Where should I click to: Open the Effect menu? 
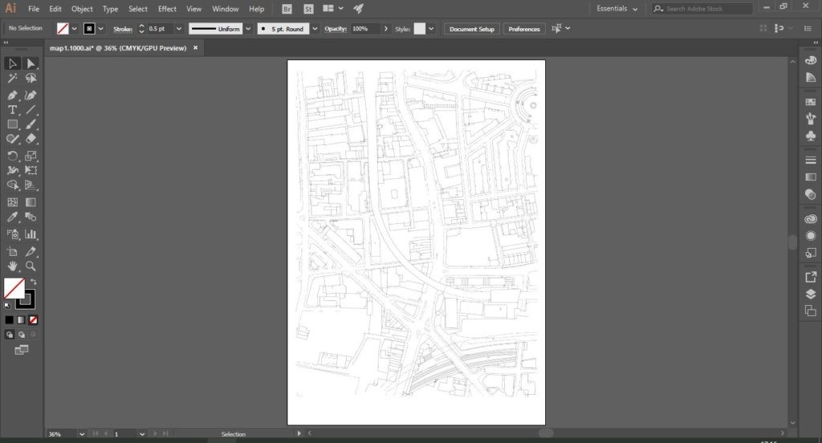click(x=167, y=9)
